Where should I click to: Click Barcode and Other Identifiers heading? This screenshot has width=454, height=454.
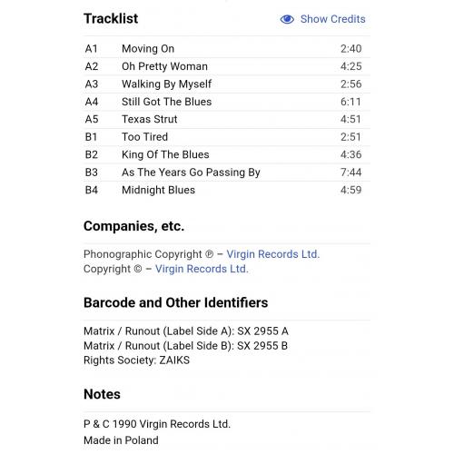(175, 302)
